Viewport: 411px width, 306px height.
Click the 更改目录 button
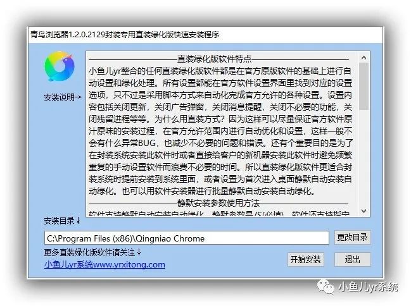[x=352, y=238]
